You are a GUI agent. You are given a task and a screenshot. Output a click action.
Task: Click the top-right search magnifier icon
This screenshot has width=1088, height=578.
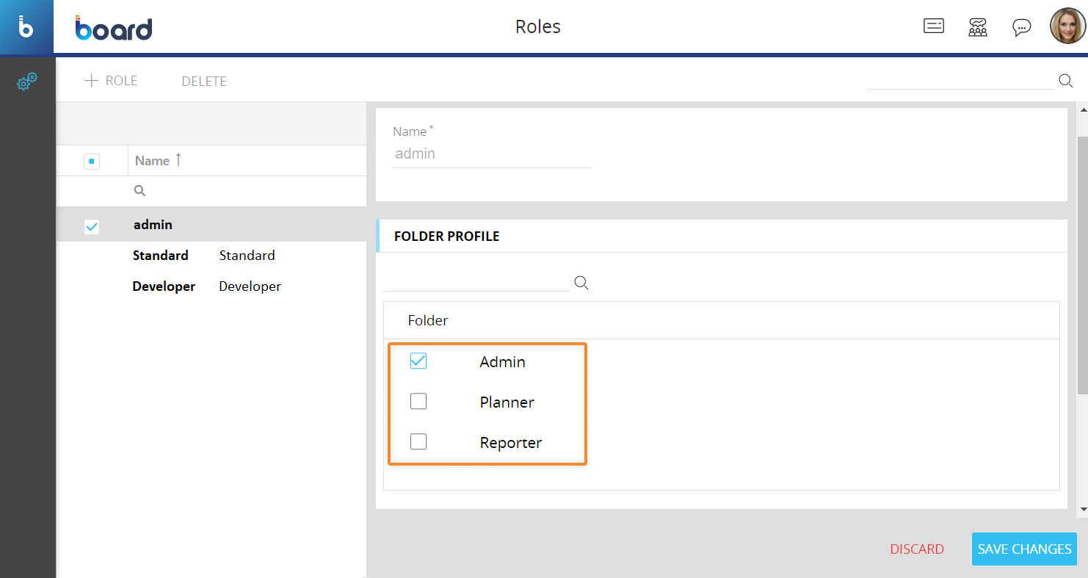click(x=1065, y=81)
